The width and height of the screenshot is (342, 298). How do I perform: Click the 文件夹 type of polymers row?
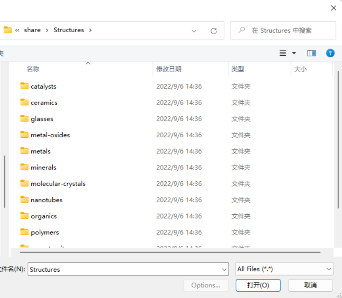point(241,232)
